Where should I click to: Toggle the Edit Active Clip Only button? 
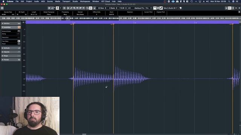(x=161, y=8)
